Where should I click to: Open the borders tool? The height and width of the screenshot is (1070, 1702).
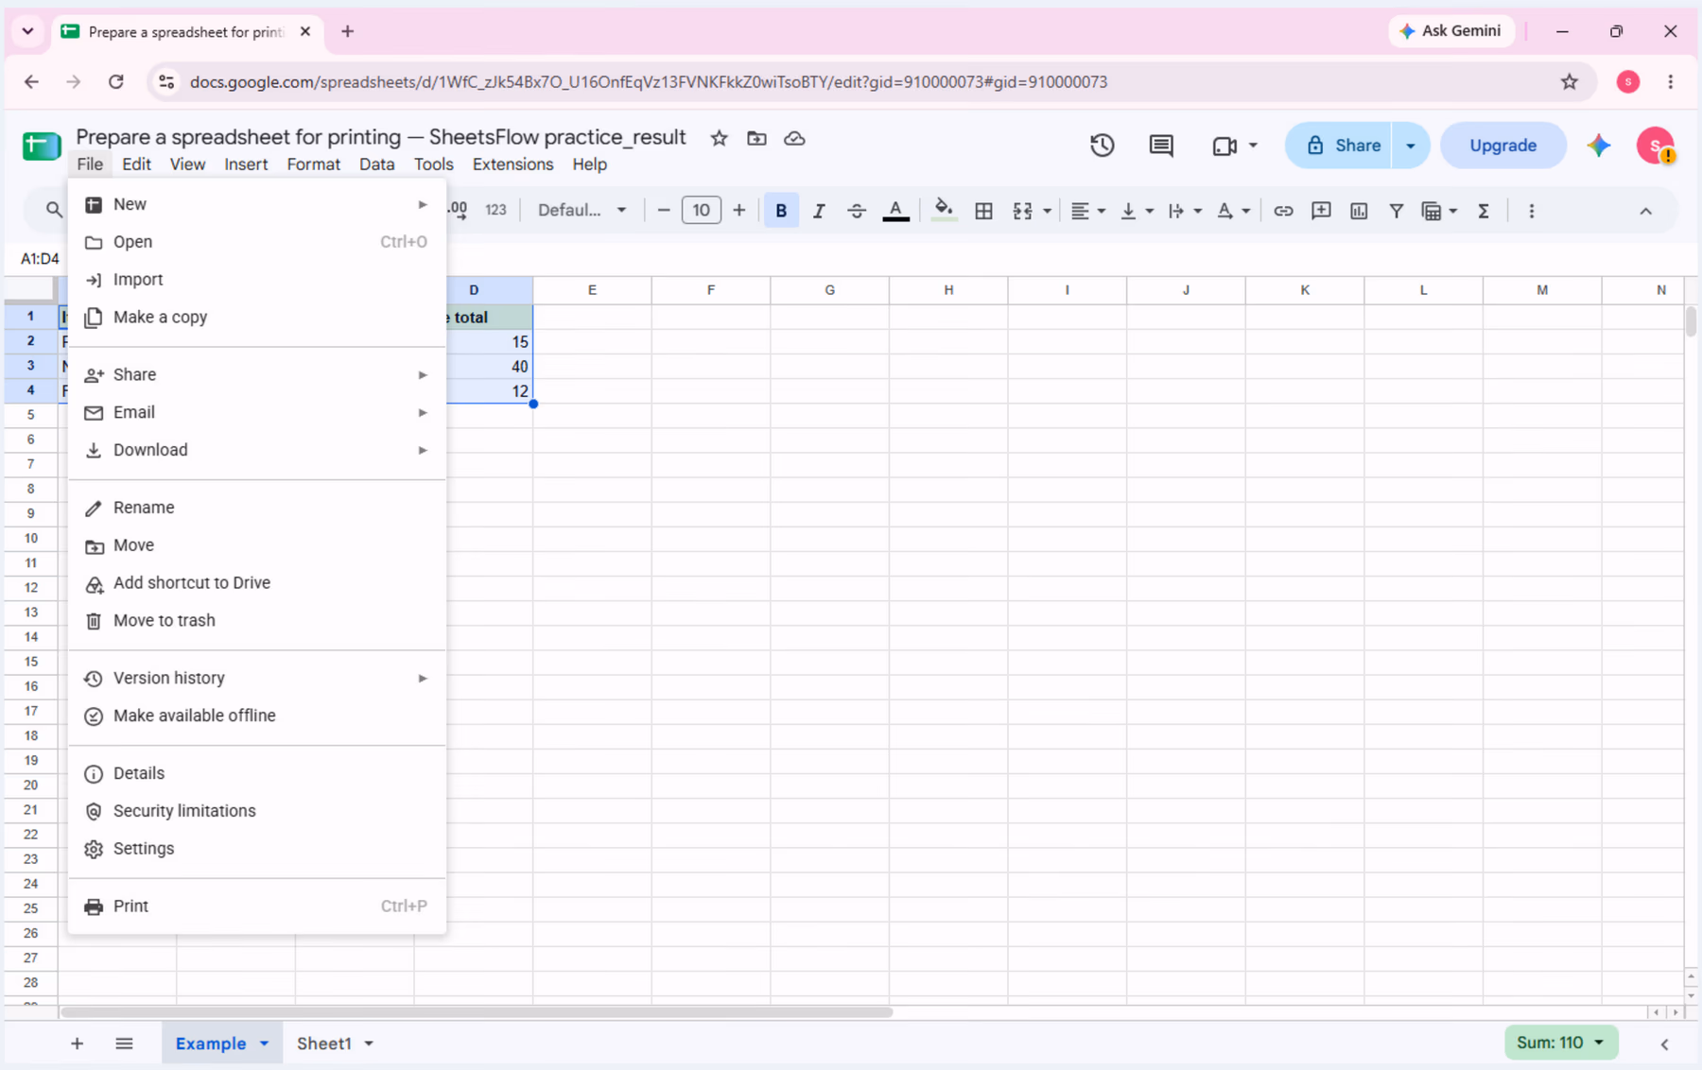pyautogui.click(x=983, y=211)
